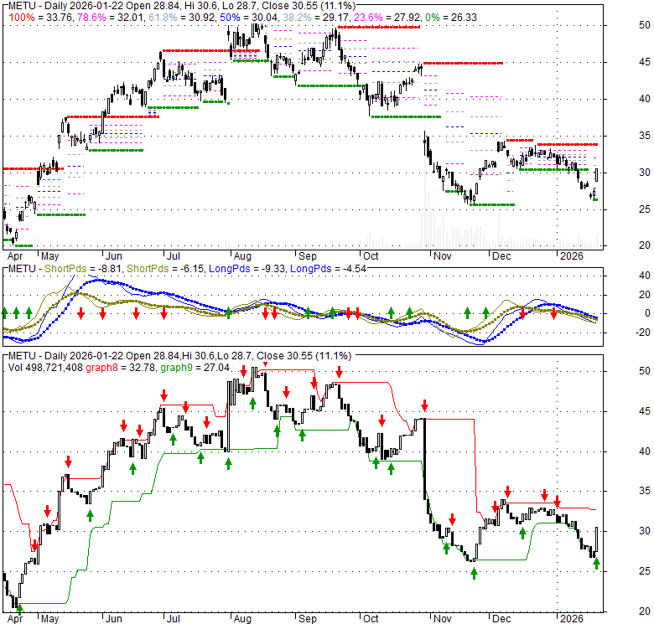The height and width of the screenshot is (624, 654).
Task: Click the 0% = 26.33 Fibonacci label
Action: 451,18
